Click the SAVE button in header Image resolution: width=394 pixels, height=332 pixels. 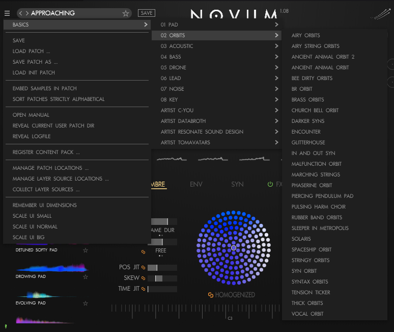[147, 13]
